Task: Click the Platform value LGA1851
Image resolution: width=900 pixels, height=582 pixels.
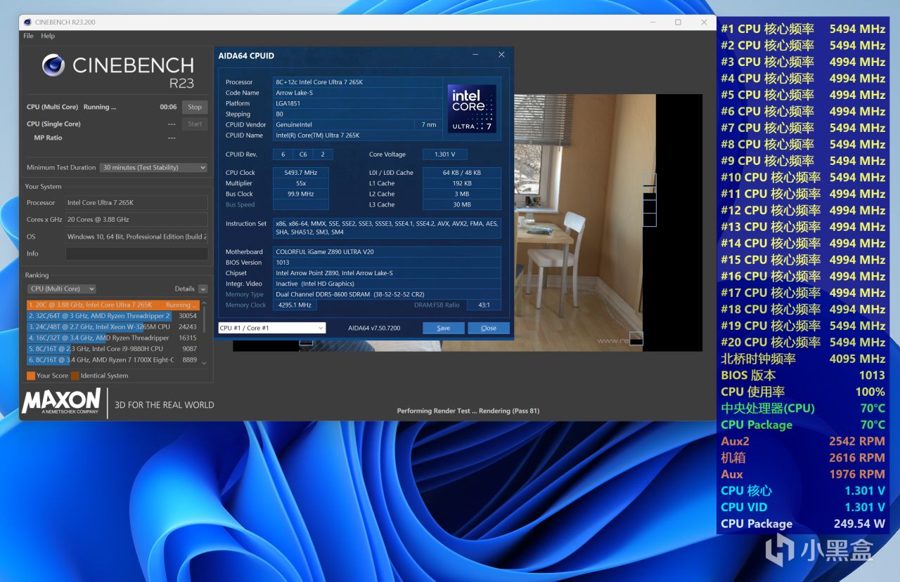Action: click(358, 103)
